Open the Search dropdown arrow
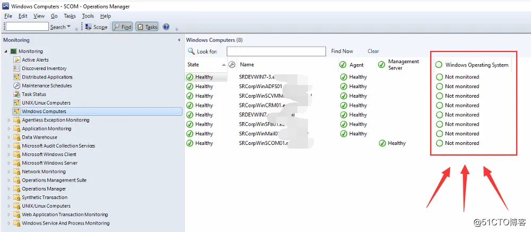The width and height of the screenshot is (531, 232). pos(68,27)
